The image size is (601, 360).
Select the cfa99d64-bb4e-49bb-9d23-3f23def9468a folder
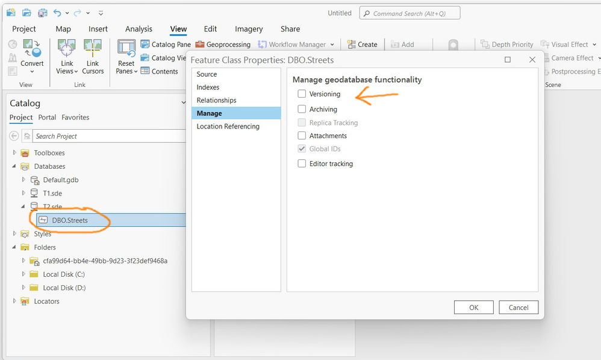click(x=105, y=261)
